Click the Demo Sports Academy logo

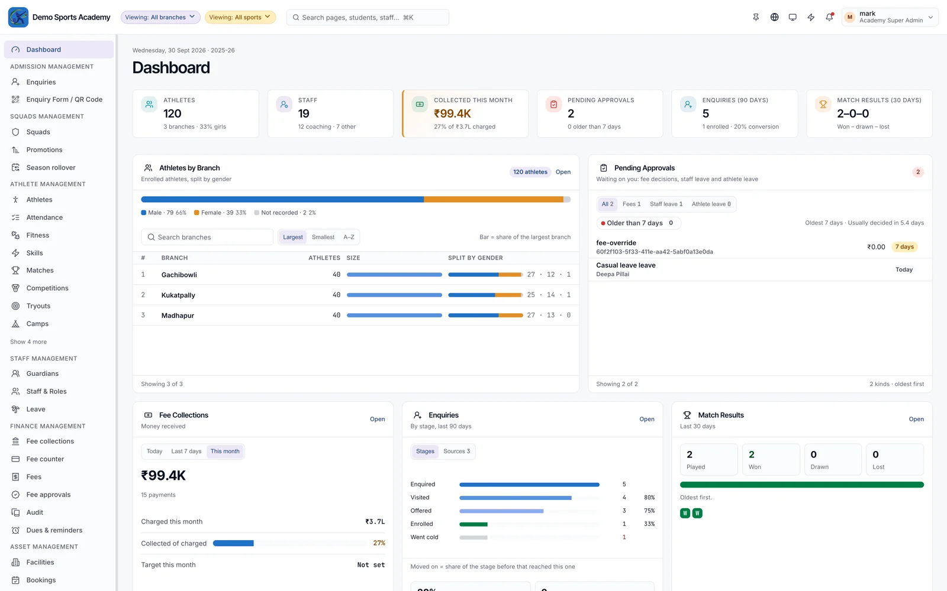[18, 17]
